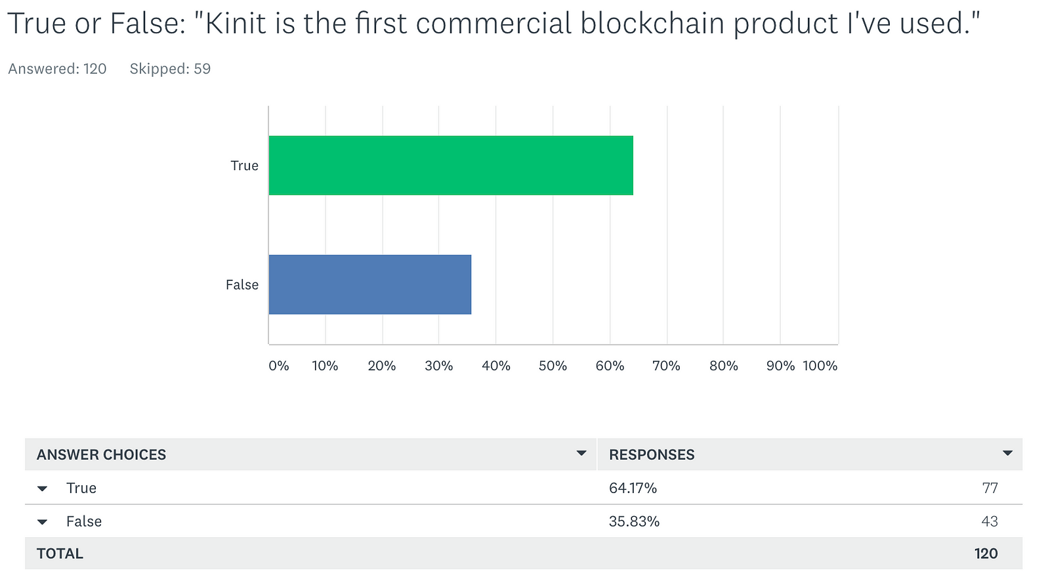Image resolution: width=1050 pixels, height=587 pixels.
Task: Click the Answered: 120 count
Action: tap(57, 69)
